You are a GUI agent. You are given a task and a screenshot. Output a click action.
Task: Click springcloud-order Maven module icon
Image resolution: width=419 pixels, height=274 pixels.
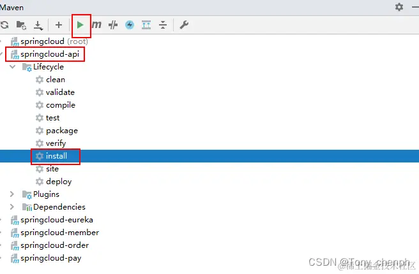point(15,246)
